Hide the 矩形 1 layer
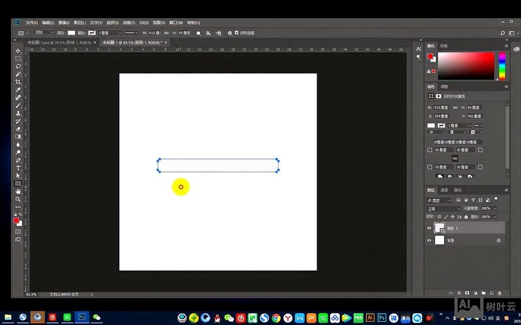This screenshot has height=325, width=521. tap(429, 228)
